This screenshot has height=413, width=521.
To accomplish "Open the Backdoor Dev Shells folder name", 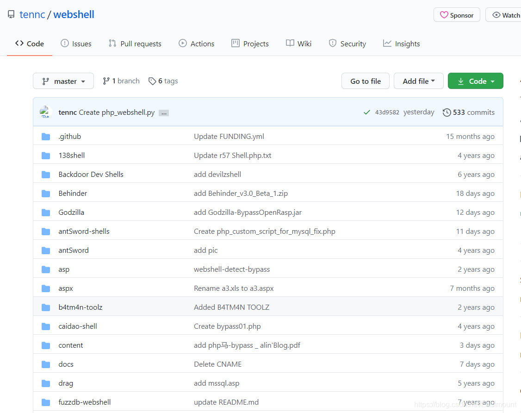I will click(91, 174).
